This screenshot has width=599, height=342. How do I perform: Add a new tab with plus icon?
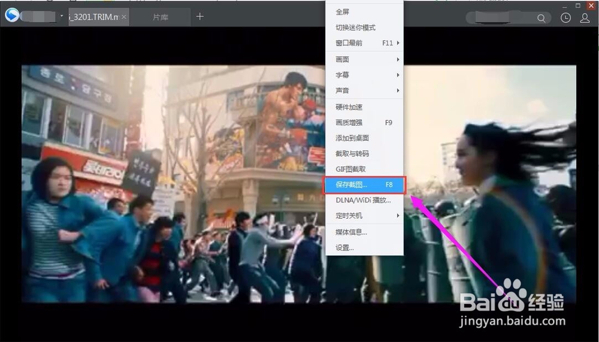200,16
